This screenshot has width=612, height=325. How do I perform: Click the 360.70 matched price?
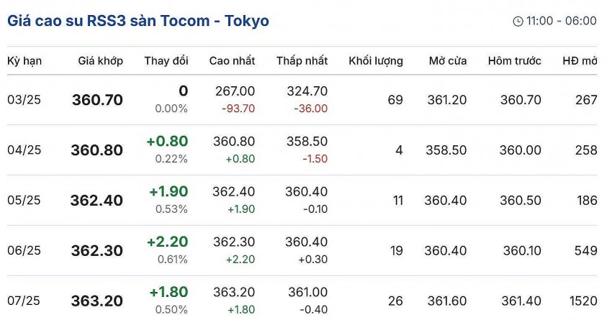[x=97, y=100]
